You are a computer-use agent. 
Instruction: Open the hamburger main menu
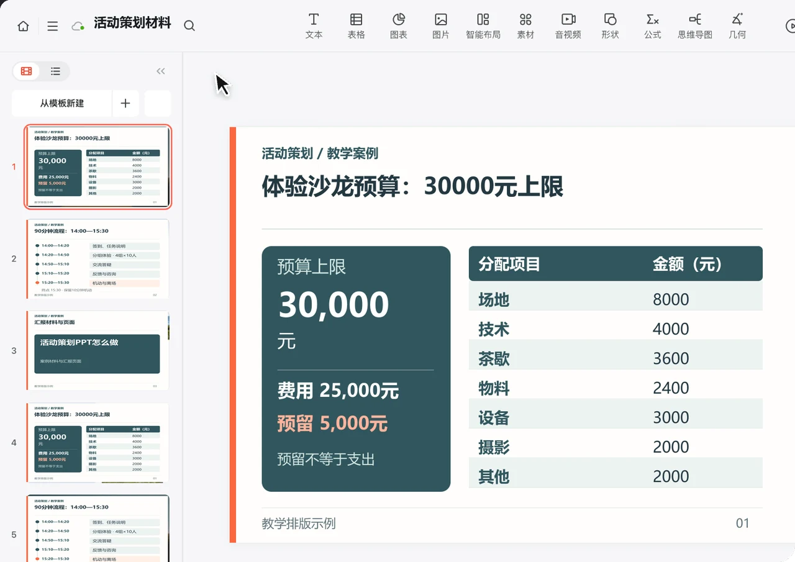click(x=53, y=26)
